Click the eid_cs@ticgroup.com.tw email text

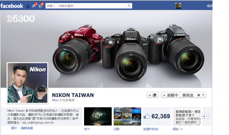[38, 123]
